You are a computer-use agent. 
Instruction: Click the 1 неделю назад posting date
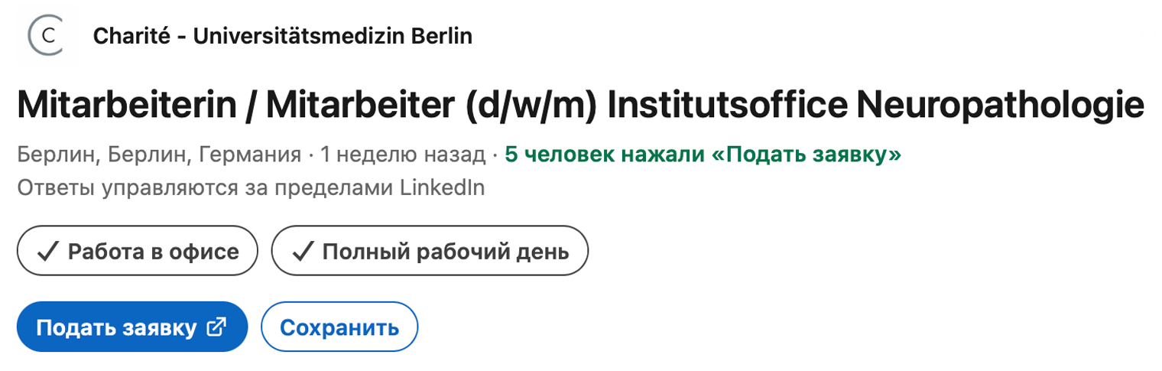click(403, 155)
